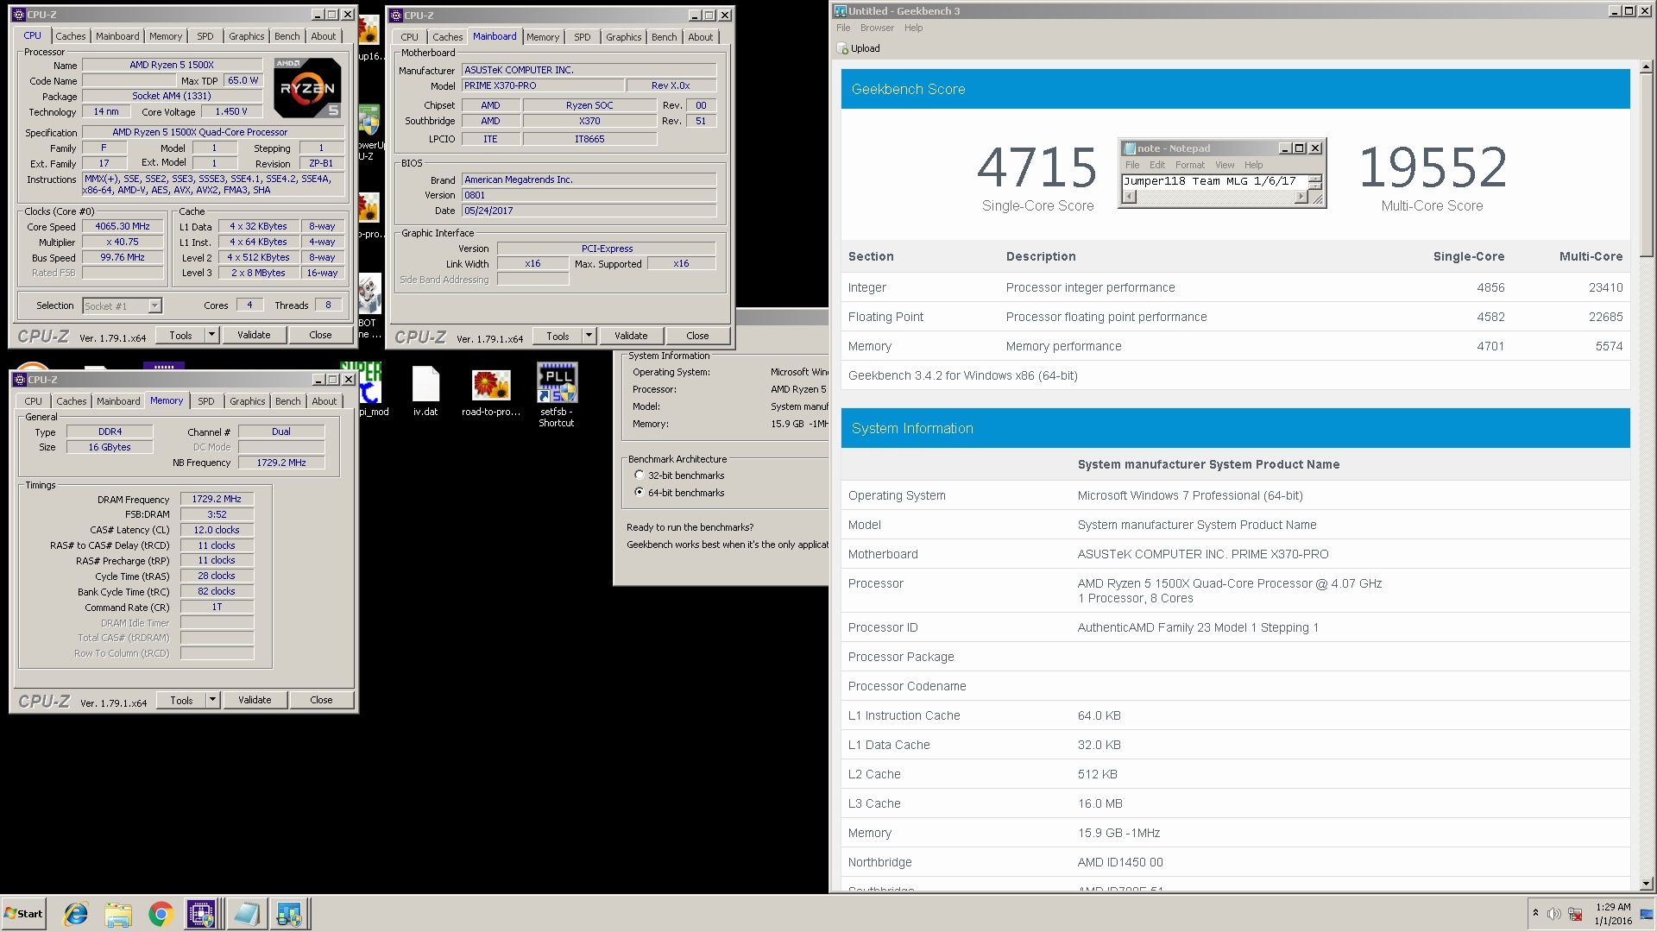Select the pi_mod desktop icon

pos(373,390)
